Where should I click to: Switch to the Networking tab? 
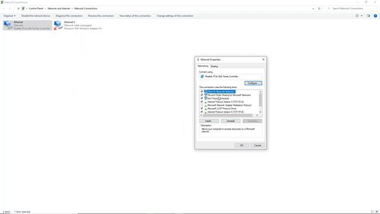point(203,66)
